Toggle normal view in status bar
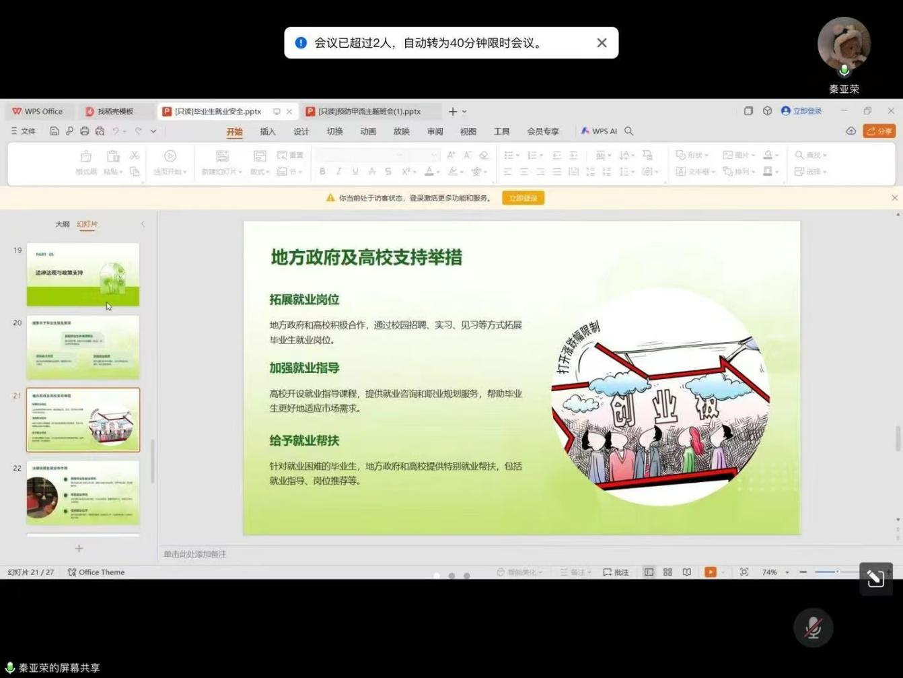The image size is (903, 678). point(649,572)
